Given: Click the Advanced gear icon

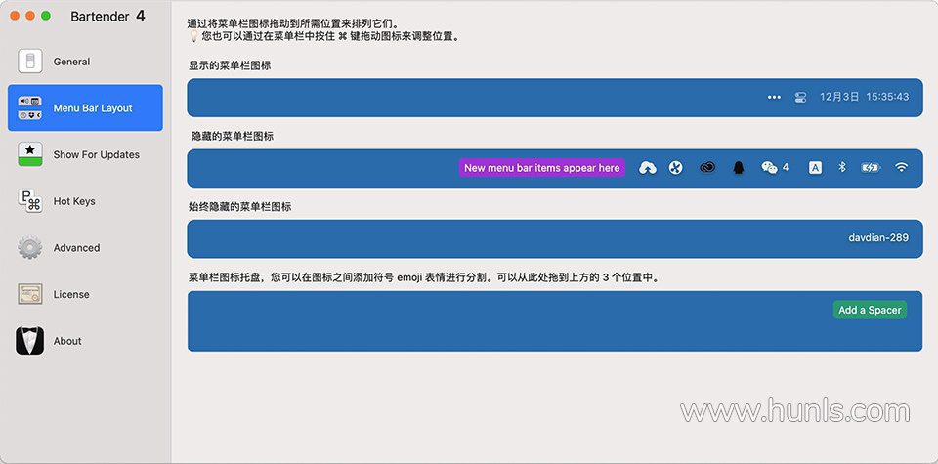Looking at the screenshot, I should click(x=30, y=247).
